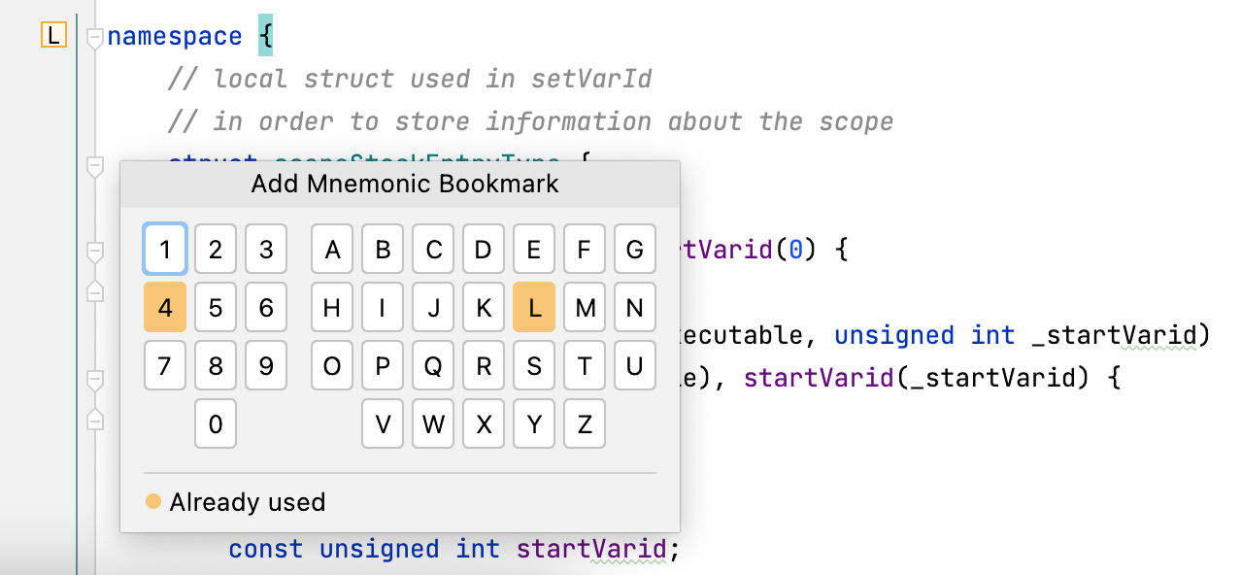This screenshot has width=1241, height=575.
Task: Assign the bookmark to letter A
Action: click(331, 249)
